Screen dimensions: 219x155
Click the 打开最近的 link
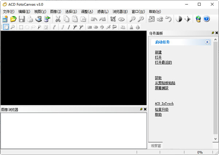point(164,62)
